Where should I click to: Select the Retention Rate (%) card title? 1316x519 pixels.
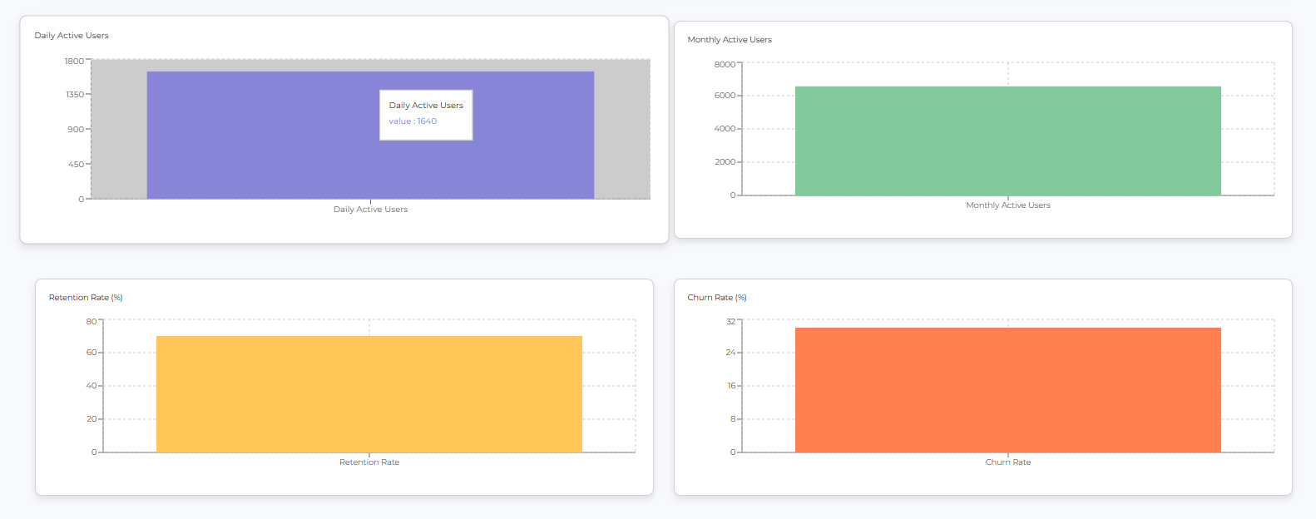(x=86, y=298)
